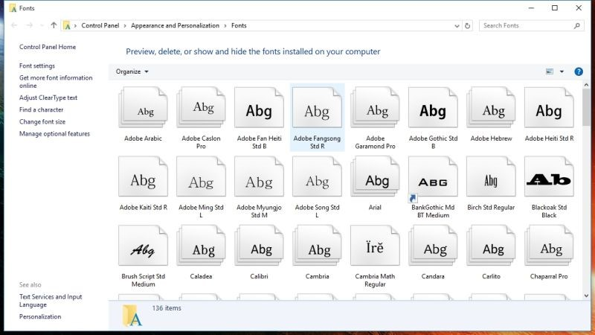The image size is (595, 335).
Task: Select the Adobe Gothic Std B font
Action: click(433, 107)
